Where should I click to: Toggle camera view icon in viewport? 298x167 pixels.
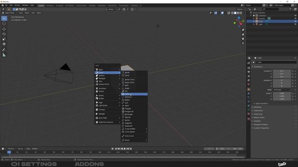243,39
